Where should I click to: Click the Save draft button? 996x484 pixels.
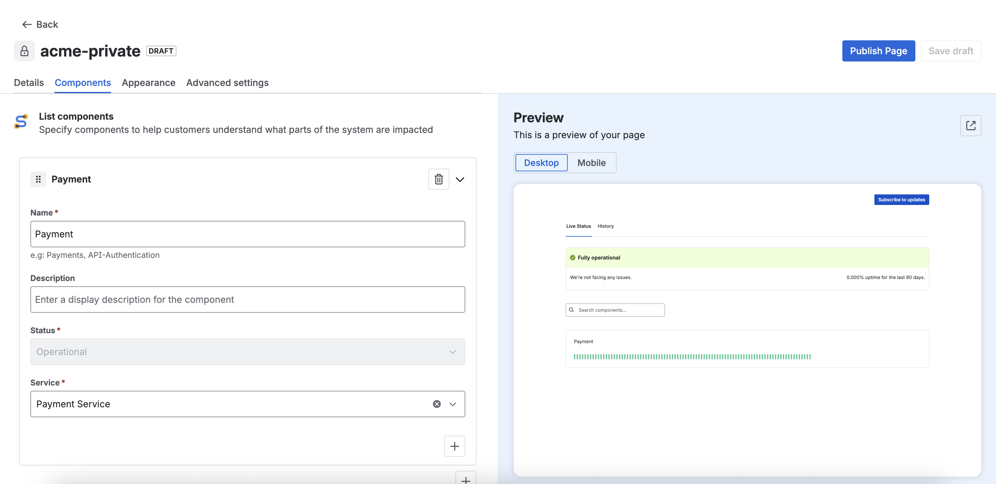951,51
